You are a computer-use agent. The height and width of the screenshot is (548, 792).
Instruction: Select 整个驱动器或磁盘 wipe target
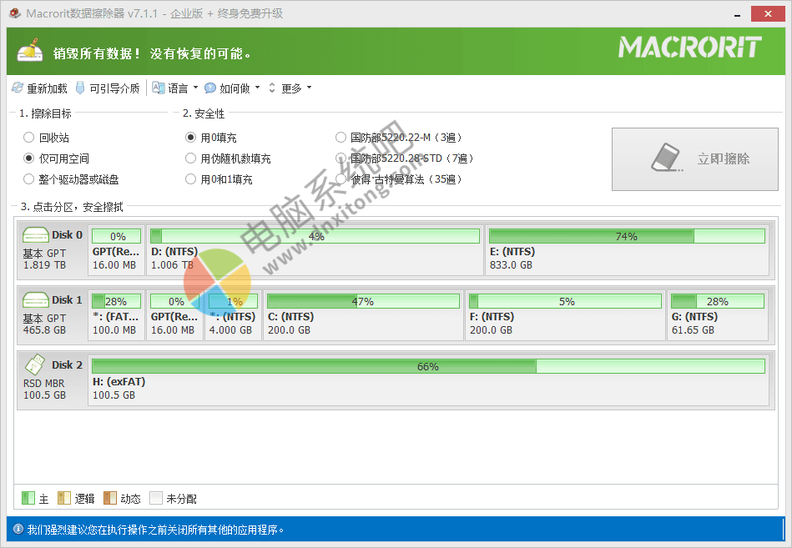29,179
